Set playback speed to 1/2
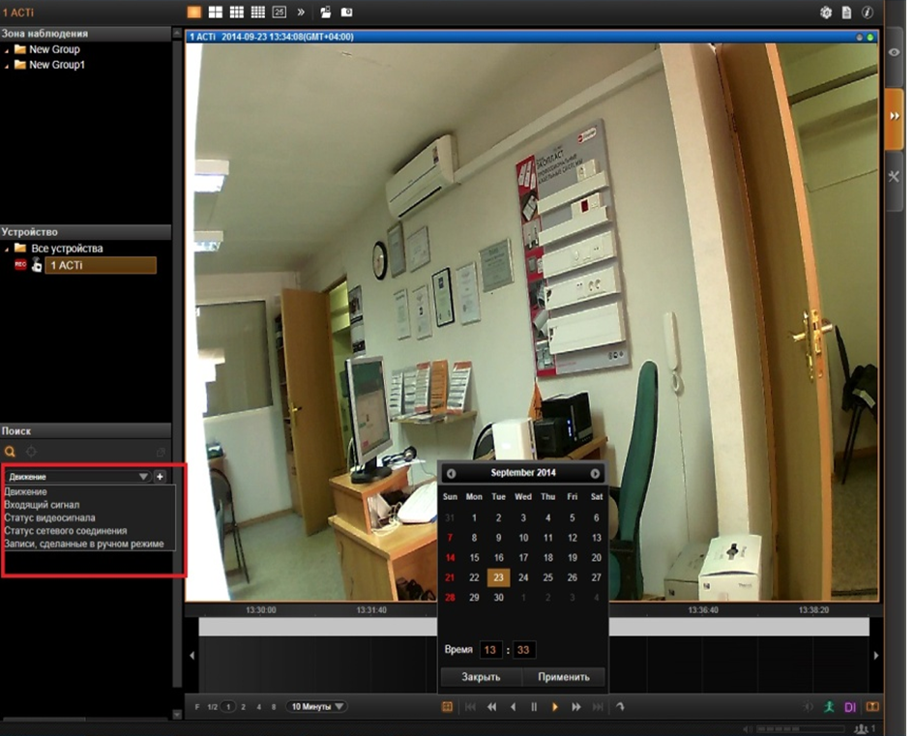This screenshot has width=914, height=736. click(212, 707)
